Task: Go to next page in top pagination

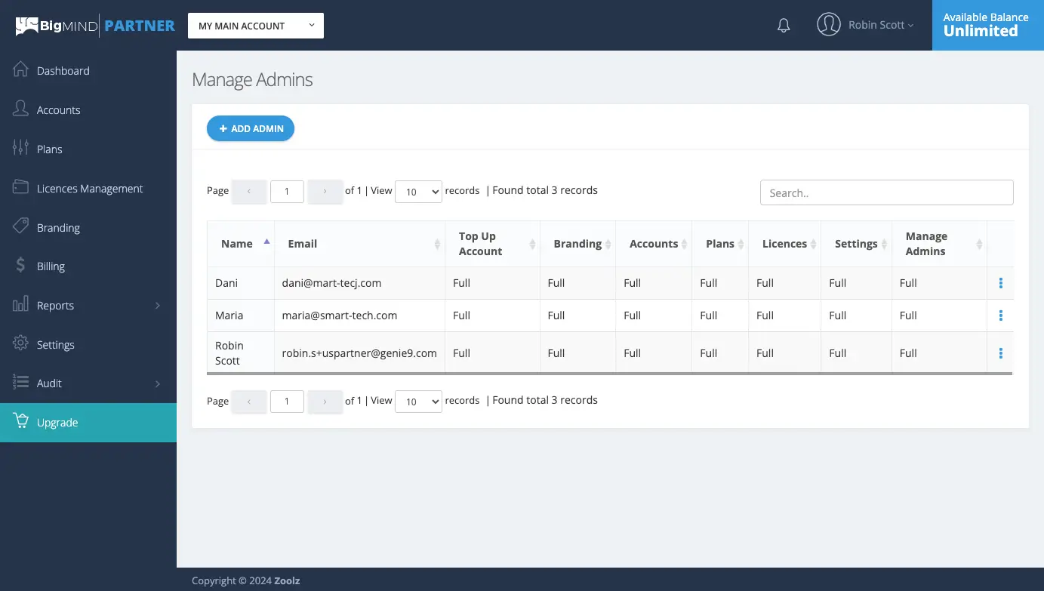Action: (x=325, y=192)
